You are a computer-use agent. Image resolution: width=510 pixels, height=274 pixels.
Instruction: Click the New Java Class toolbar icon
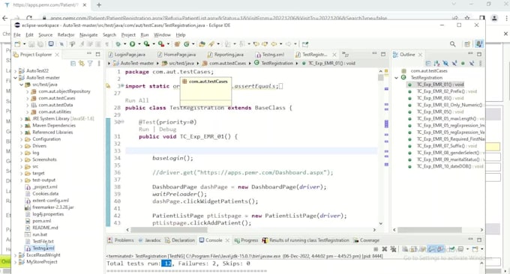(187, 44)
